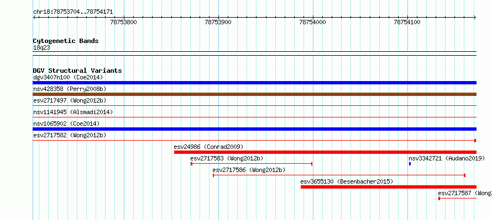This screenshot has width=492, height=220.
Task: Click the nsv1065902 (Coe2014) blue bar
Action: tap(254, 129)
